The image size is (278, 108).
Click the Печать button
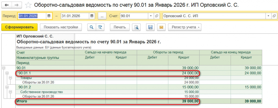click(x=120, y=27)
